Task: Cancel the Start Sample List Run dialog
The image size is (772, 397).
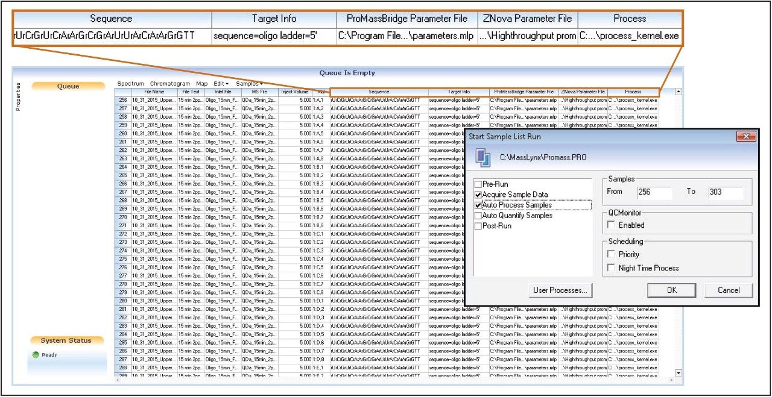Action: 729,290
